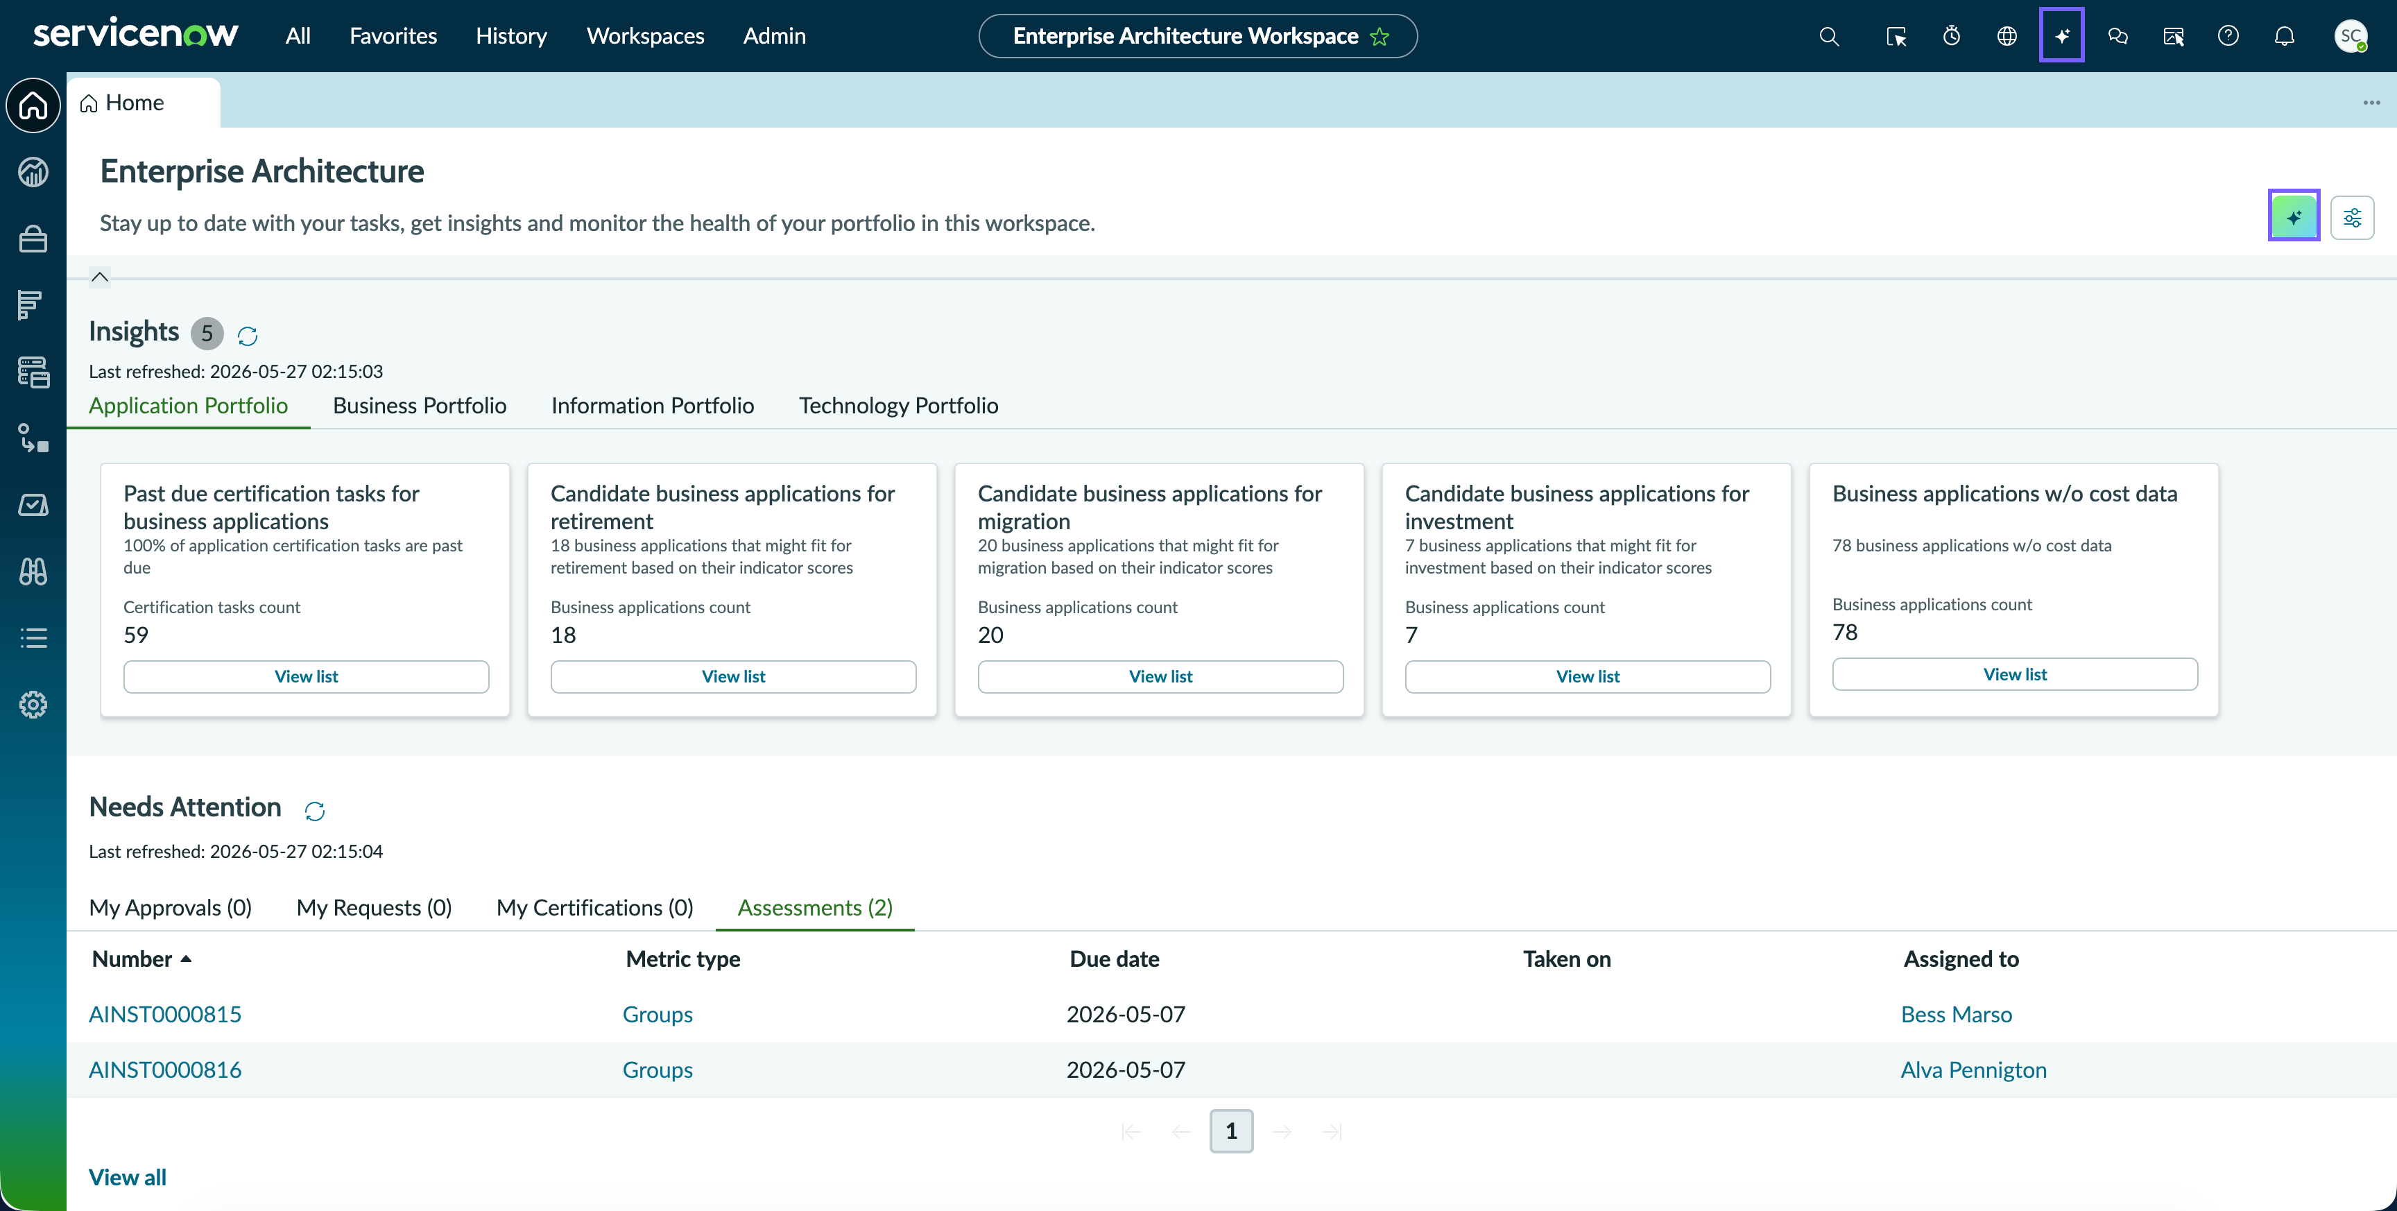Open the image pointer icon in header
This screenshot has height=1211, width=2397.
(2174, 36)
